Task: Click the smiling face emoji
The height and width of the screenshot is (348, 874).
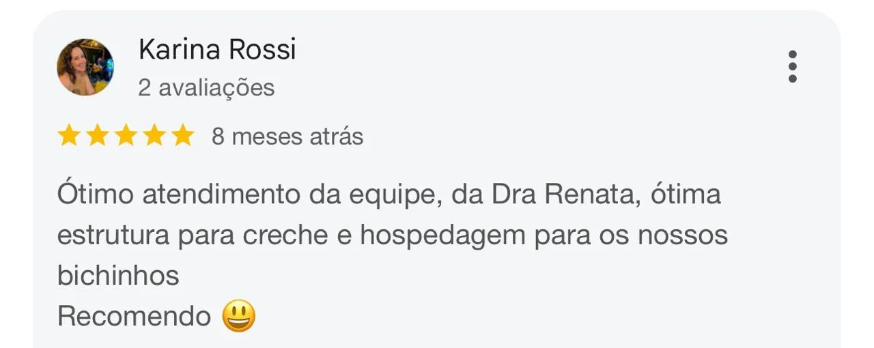Action: point(238,317)
